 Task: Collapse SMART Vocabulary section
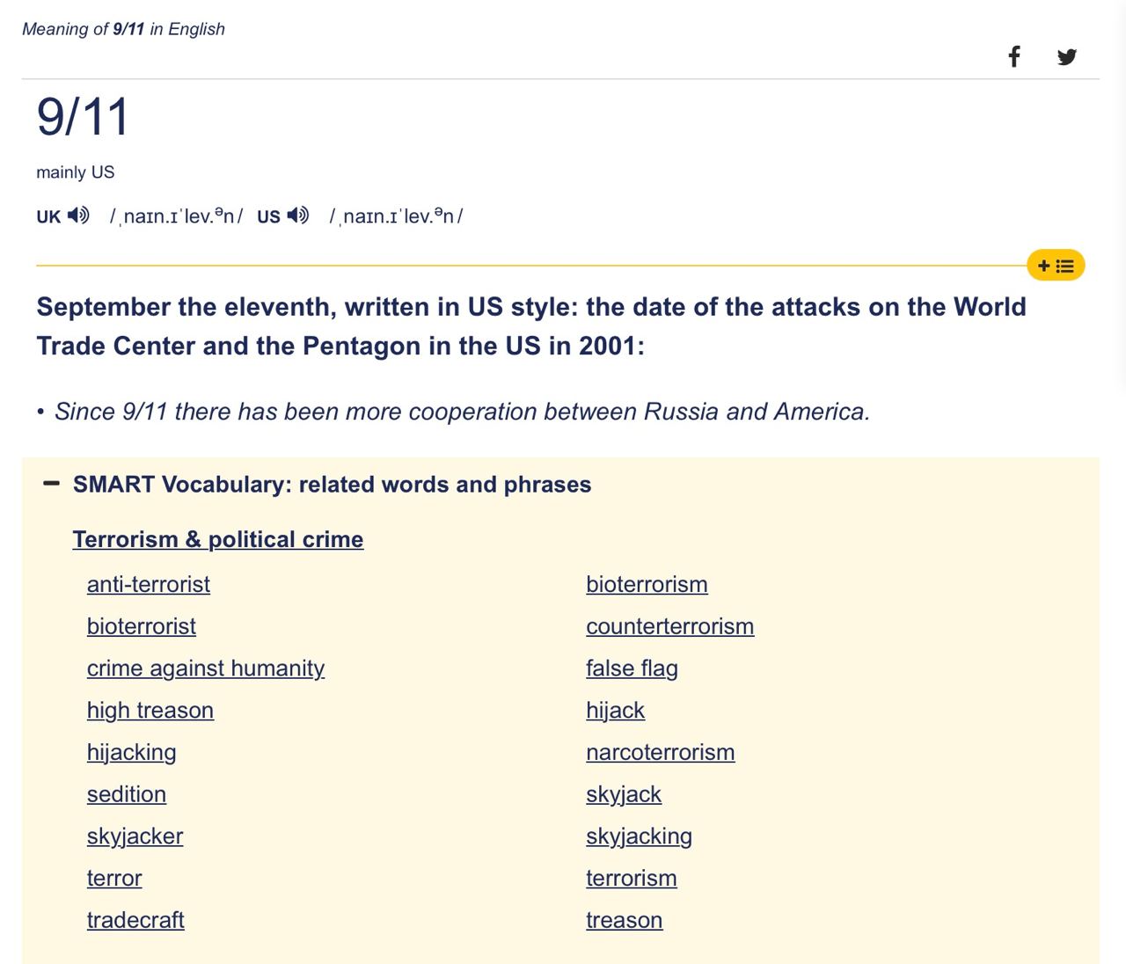(x=52, y=484)
